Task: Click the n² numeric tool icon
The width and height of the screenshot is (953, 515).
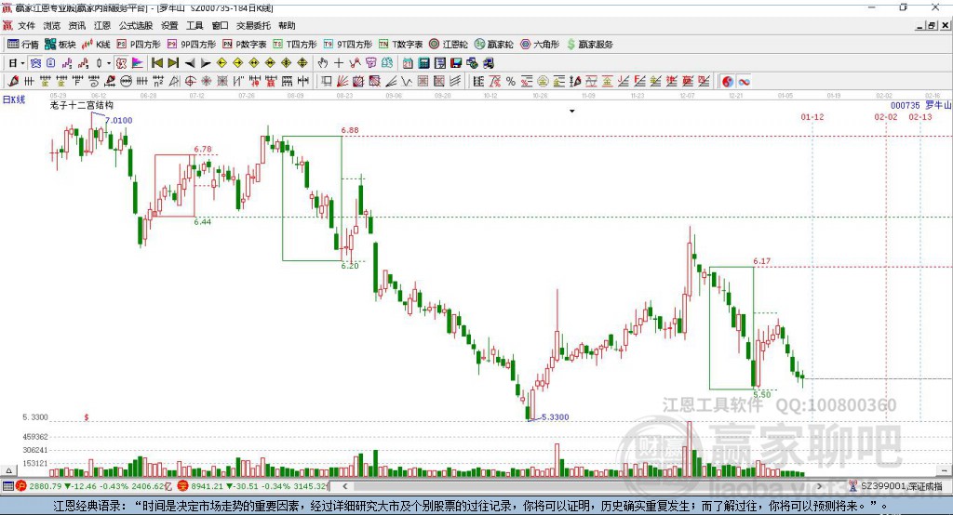Action: pos(158,82)
